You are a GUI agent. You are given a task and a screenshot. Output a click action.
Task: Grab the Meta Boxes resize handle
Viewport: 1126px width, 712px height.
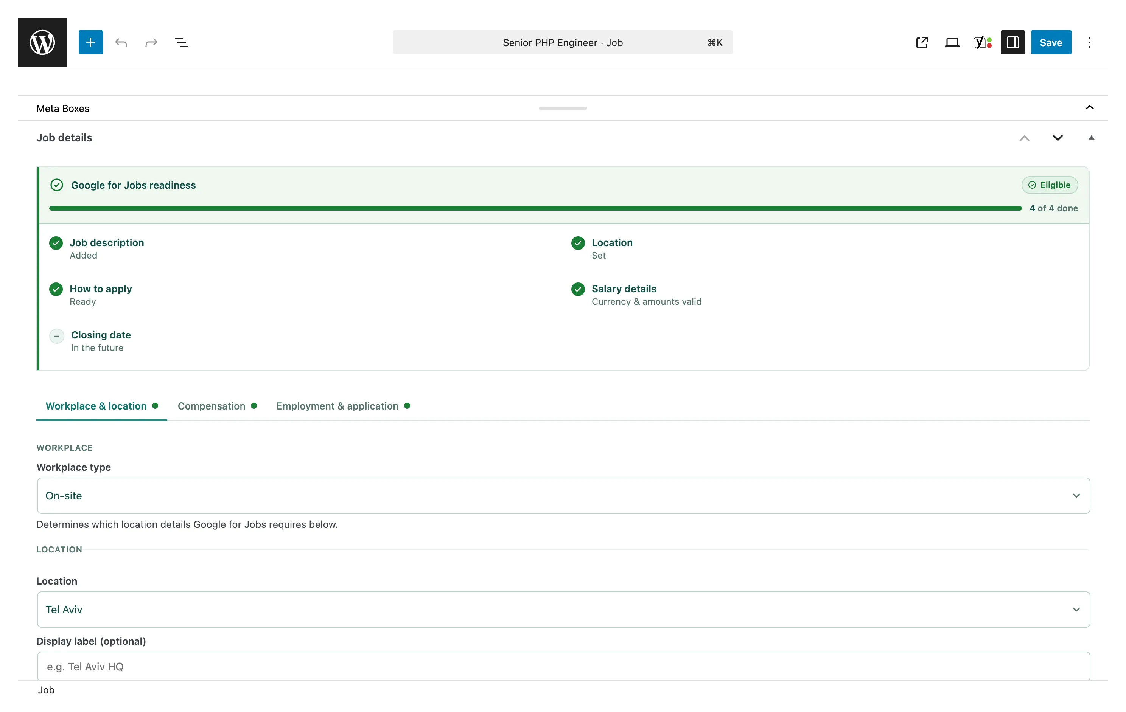click(x=563, y=108)
